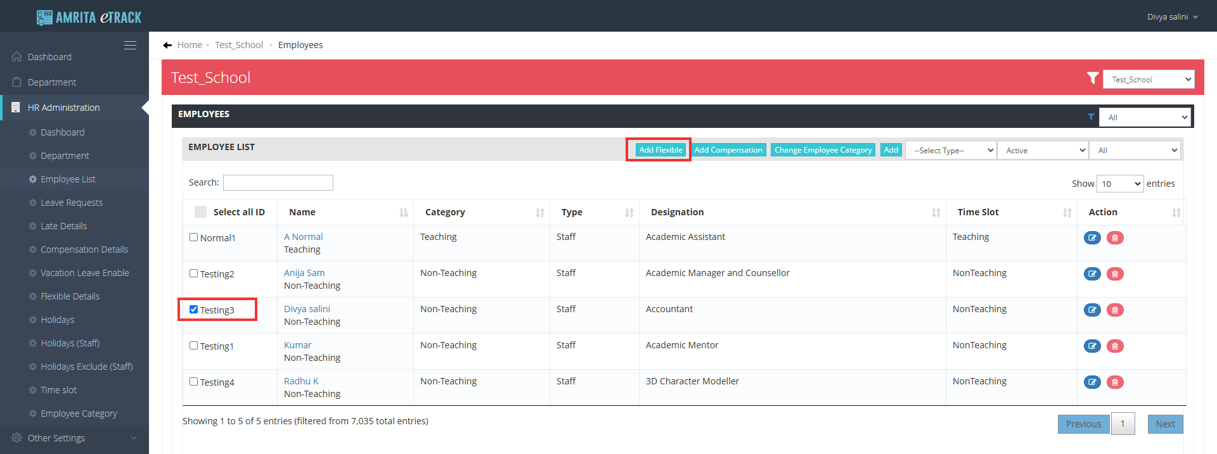The image size is (1217, 454).
Task: Sort the table by Designation column
Action: (936, 213)
